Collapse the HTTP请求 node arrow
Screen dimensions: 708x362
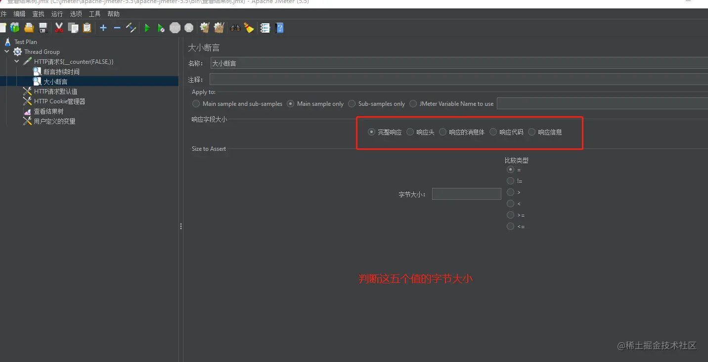point(17,61)
